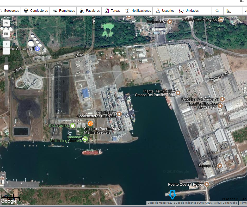This screenshot has height=207, width=247.
Task: Click the zoom level slider handle
Action: pyautogui.click(x=6, y=67)
